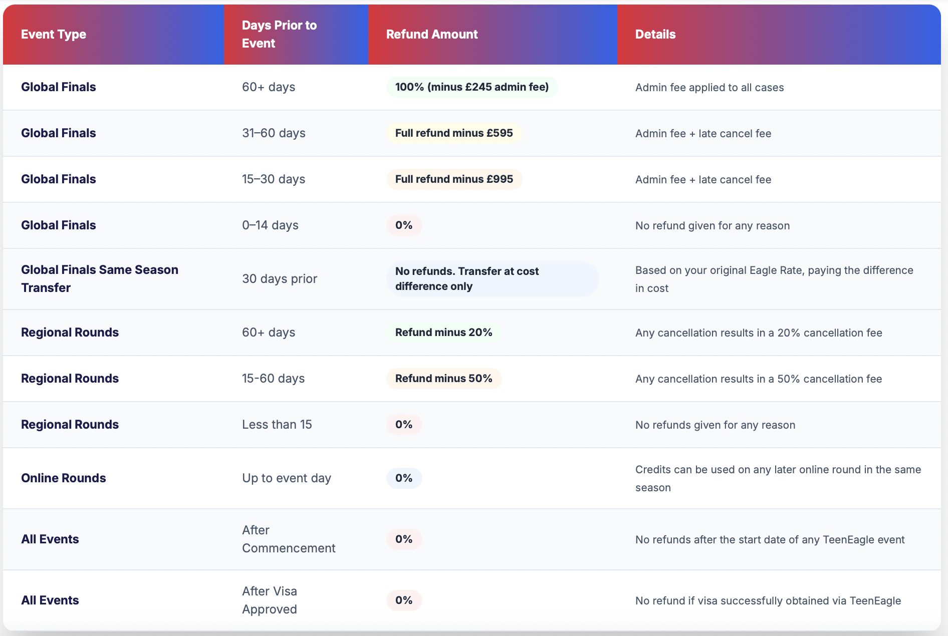Screen dimensions: 948x636
Task: Click the After Visa Approved cell
Action: click(x=270, y=600)
